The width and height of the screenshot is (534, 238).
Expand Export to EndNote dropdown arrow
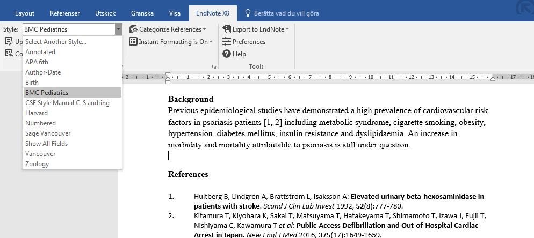287,29
